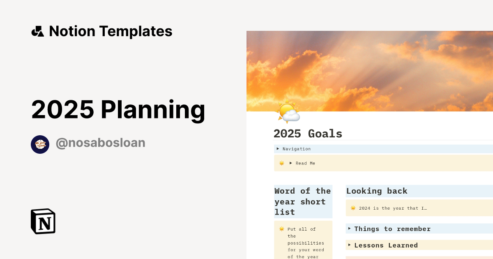Click the sun emoji in word list callout
The image size is (493, 259).
pos(282,229)
